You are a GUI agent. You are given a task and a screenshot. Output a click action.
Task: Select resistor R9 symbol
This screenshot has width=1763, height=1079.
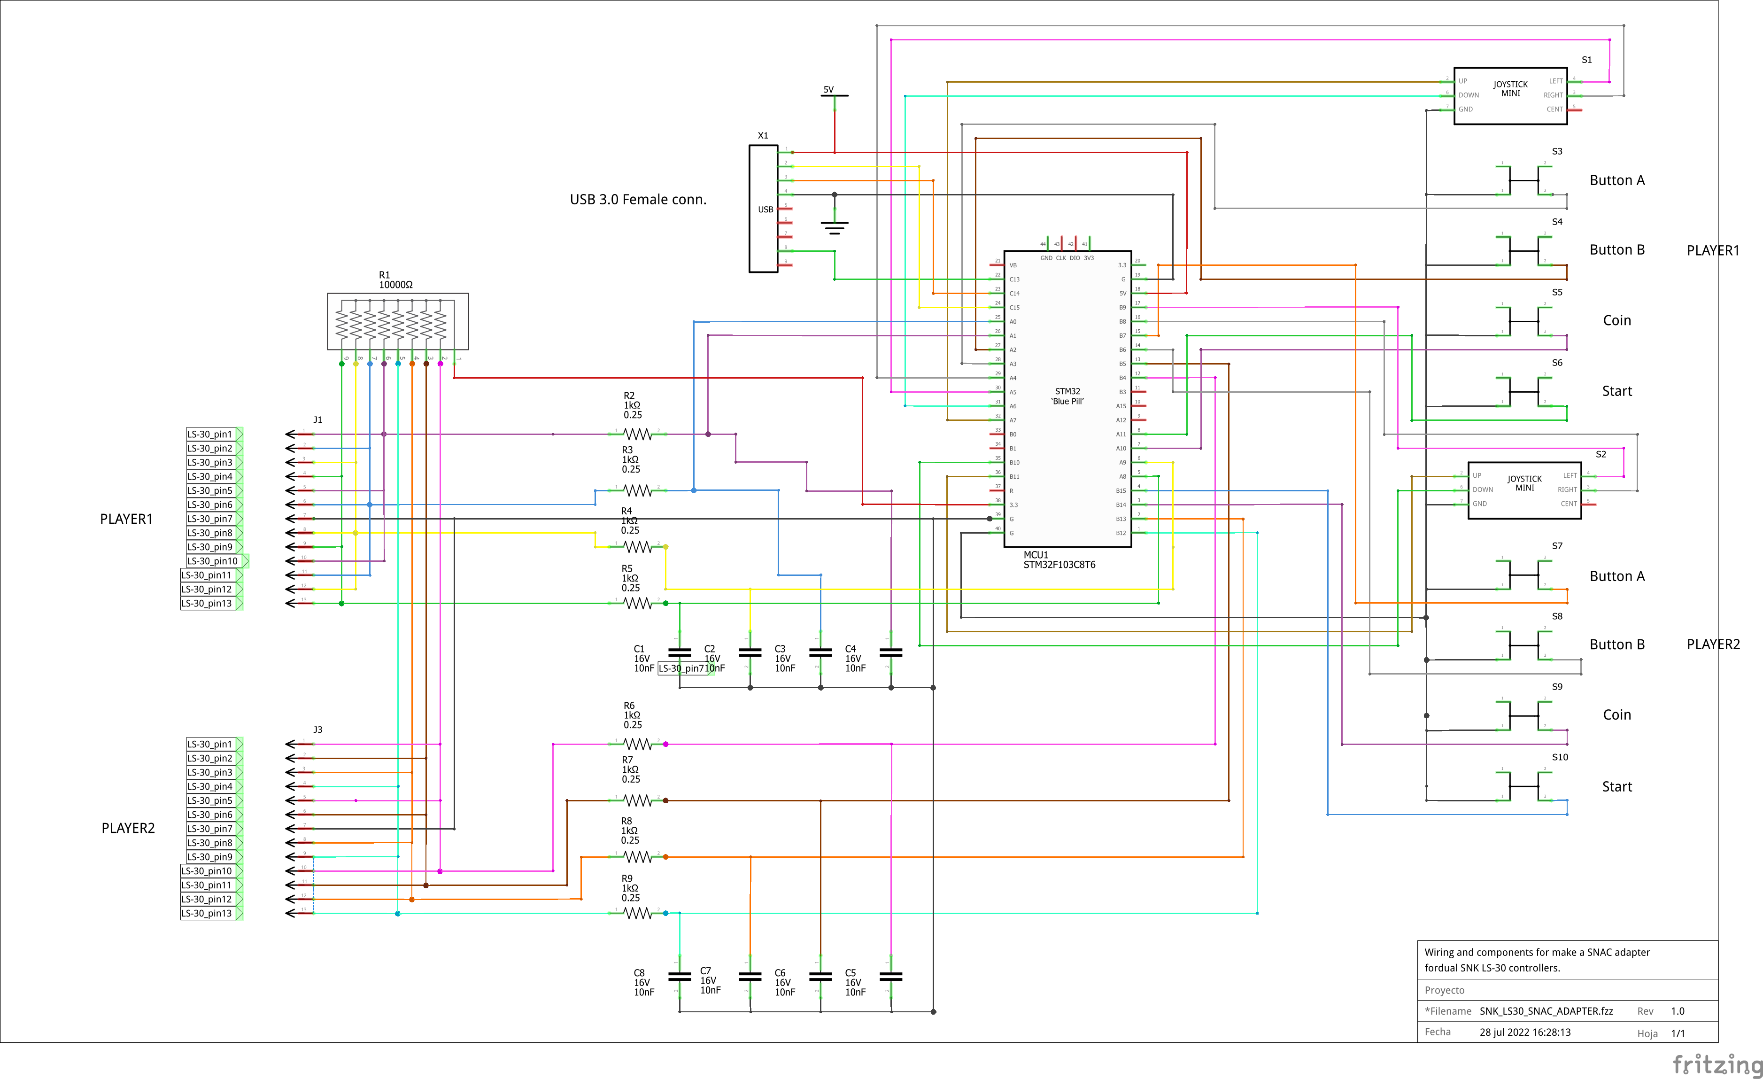[637, 913]
